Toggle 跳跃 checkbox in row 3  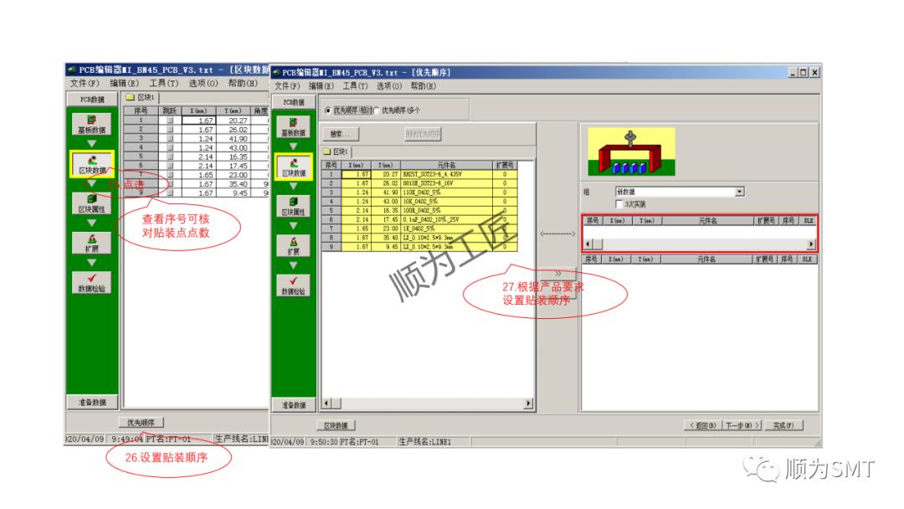pyautogui.click(x=170, y=138)
